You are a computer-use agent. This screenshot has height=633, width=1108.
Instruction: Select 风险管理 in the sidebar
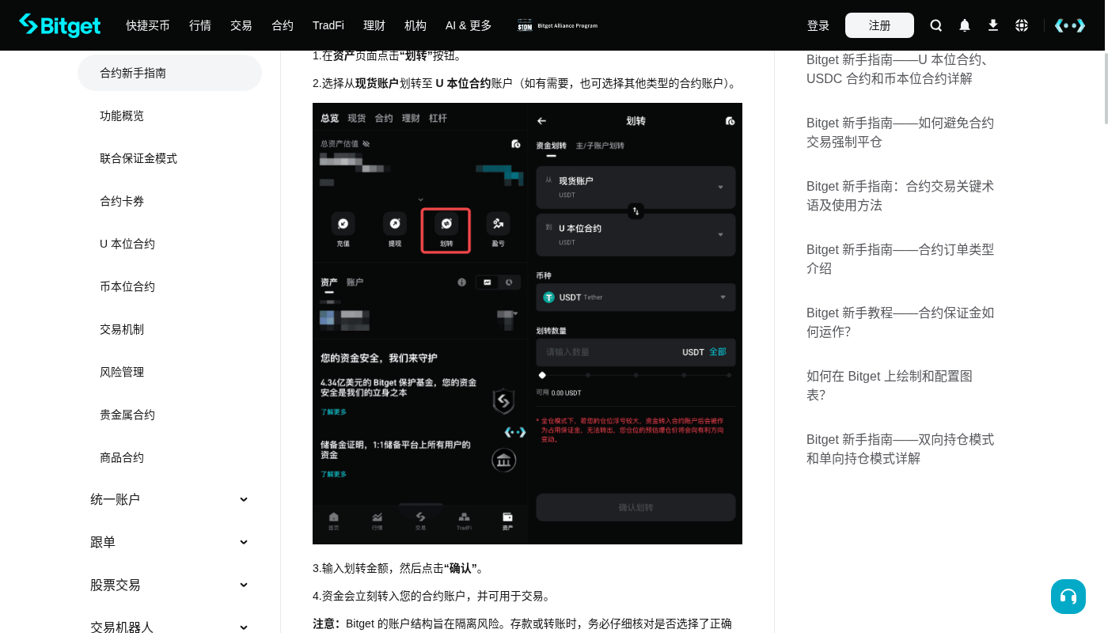122,372
